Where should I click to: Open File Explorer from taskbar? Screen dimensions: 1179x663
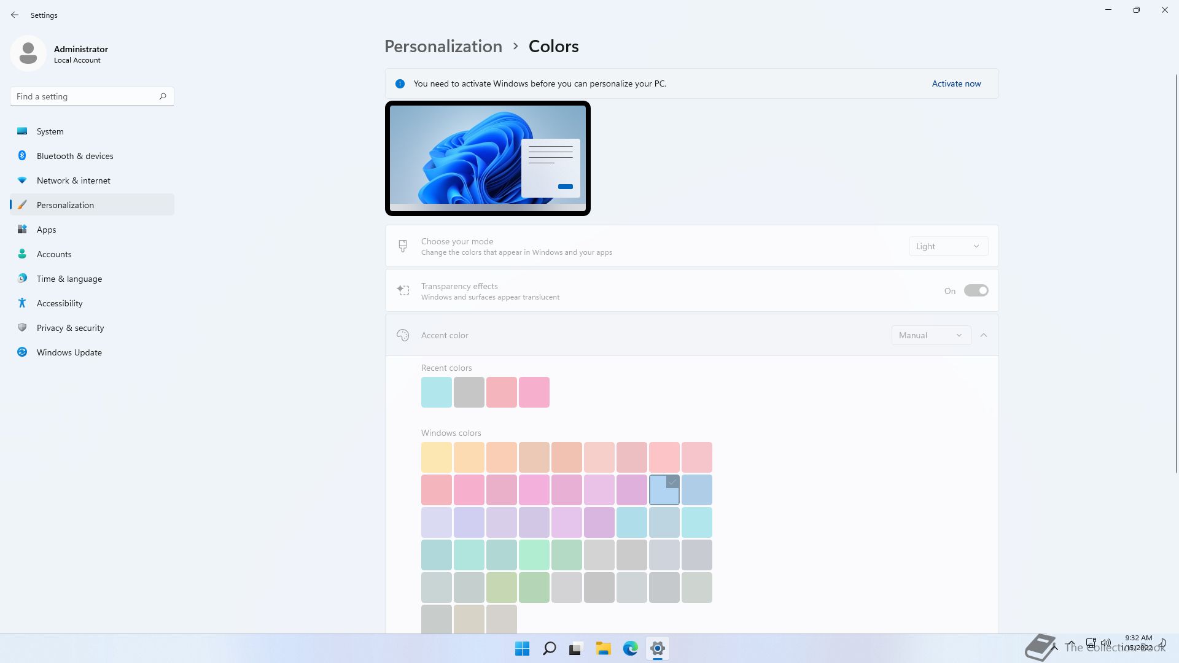click(x=603, y=648)
